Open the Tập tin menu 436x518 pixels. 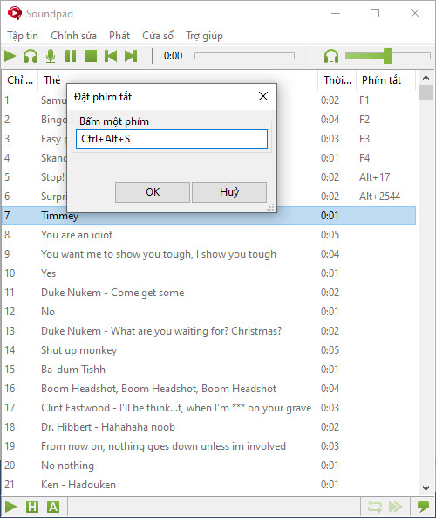click(23, 36)
